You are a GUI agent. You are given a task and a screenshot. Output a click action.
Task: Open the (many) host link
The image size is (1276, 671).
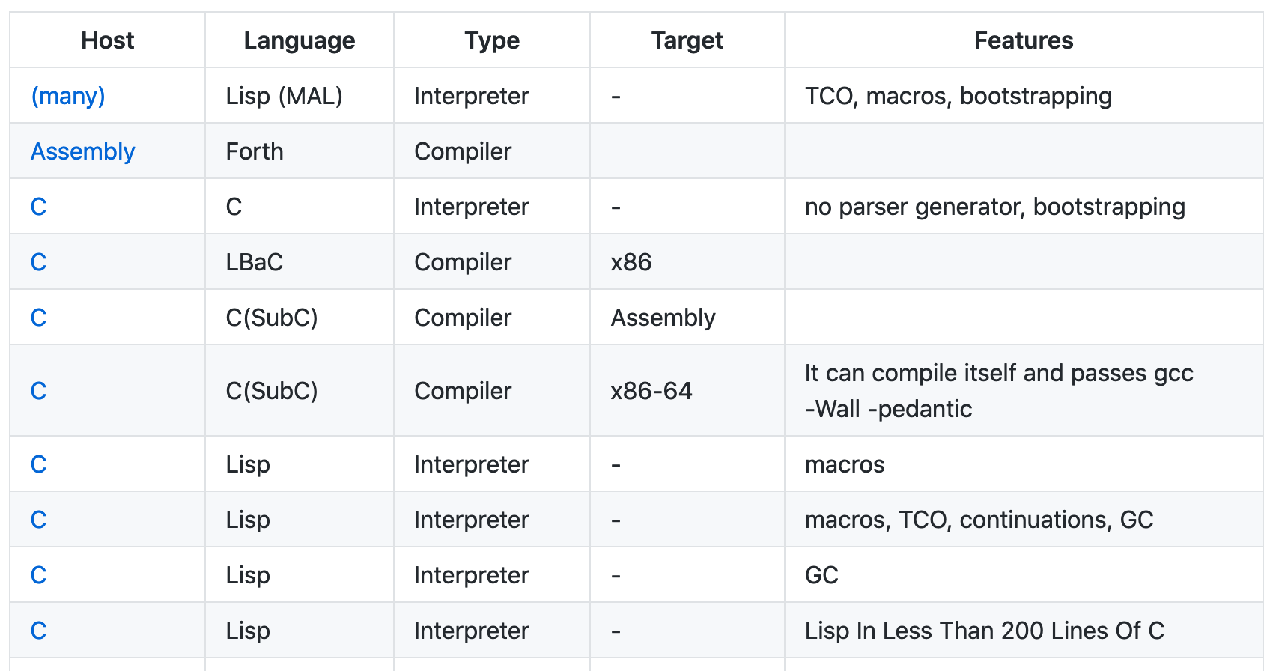[68, 96]
